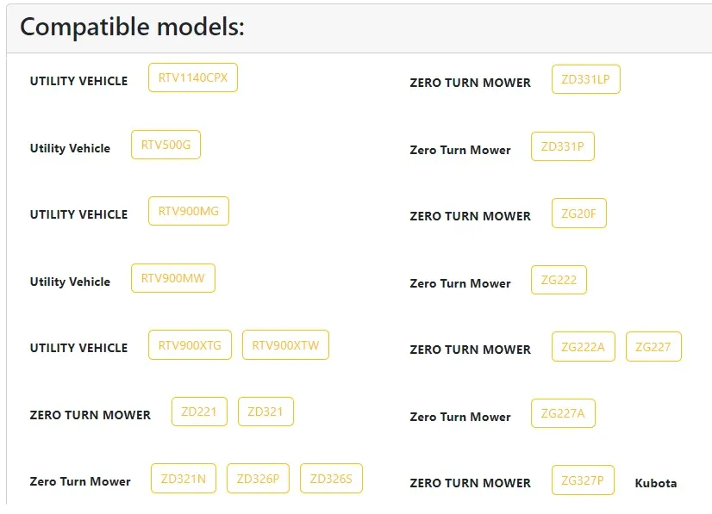Click the ZD331LP model button
This screenshot has width=712, height=514.
pyautogui.click(x=586, y=79)
